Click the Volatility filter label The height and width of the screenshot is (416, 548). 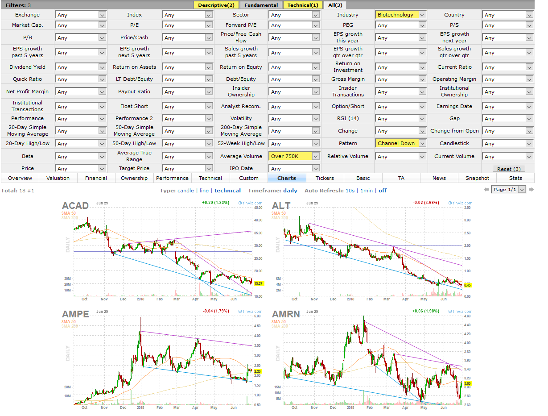pos(241,118)
